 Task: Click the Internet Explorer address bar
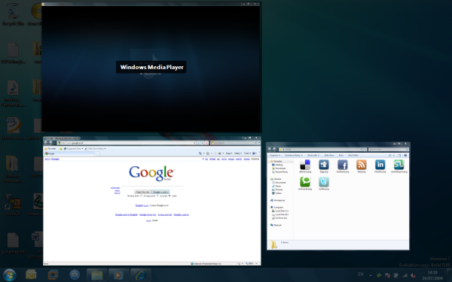pyautogui.click(x=127, y=143)
